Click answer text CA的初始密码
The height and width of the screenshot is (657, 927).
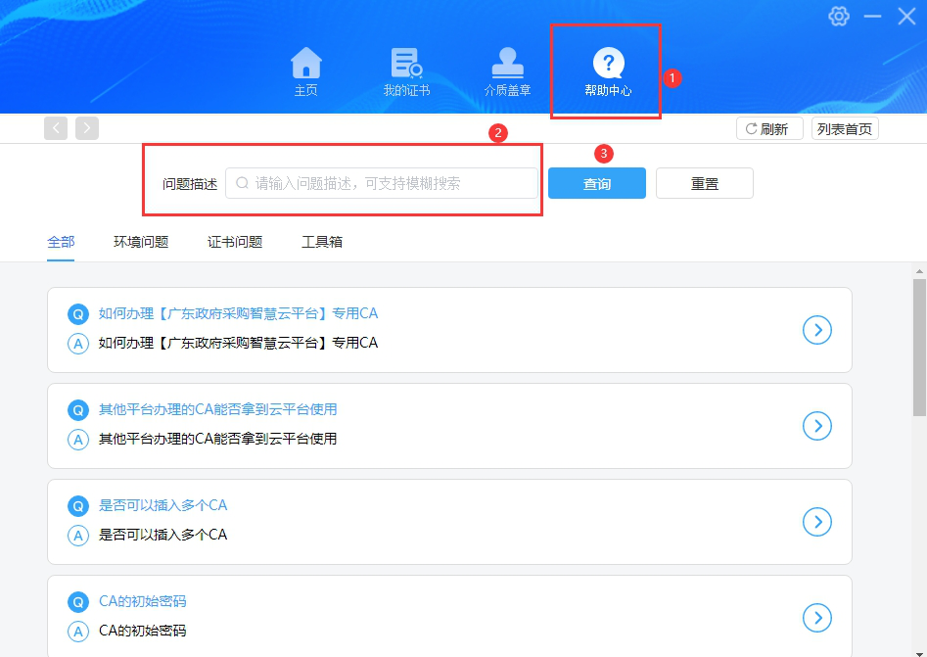143,631
